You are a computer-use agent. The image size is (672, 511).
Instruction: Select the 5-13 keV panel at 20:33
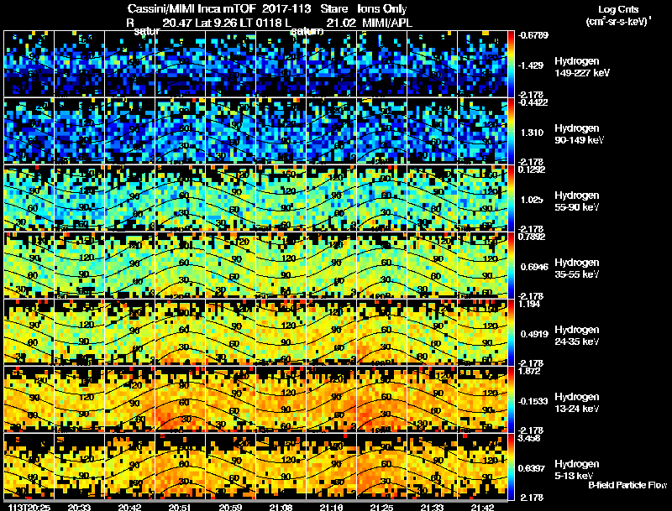tap(79, 467)
